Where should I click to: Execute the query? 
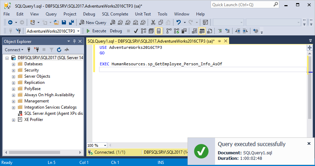[x=96, y=31]
